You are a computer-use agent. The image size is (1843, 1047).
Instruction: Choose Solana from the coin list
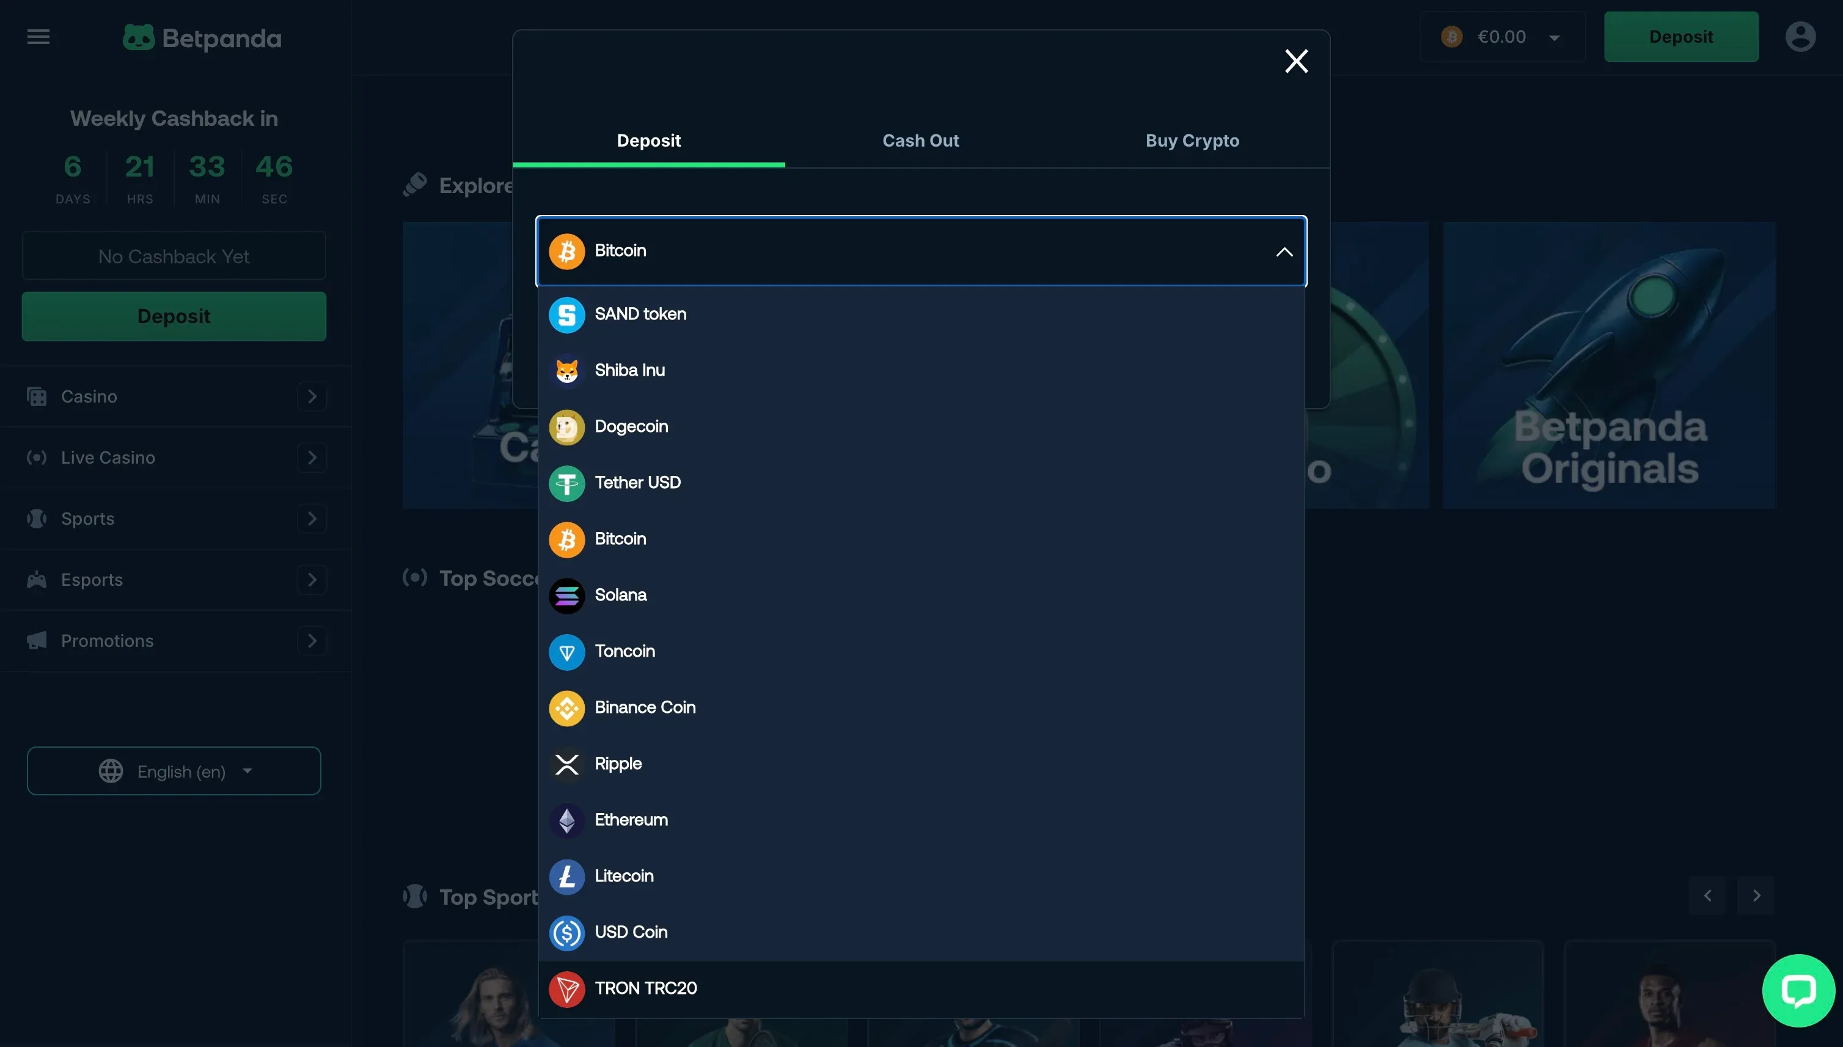pos(620,596)
